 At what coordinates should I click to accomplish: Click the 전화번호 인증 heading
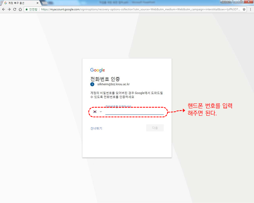click(x=105, y=79)
